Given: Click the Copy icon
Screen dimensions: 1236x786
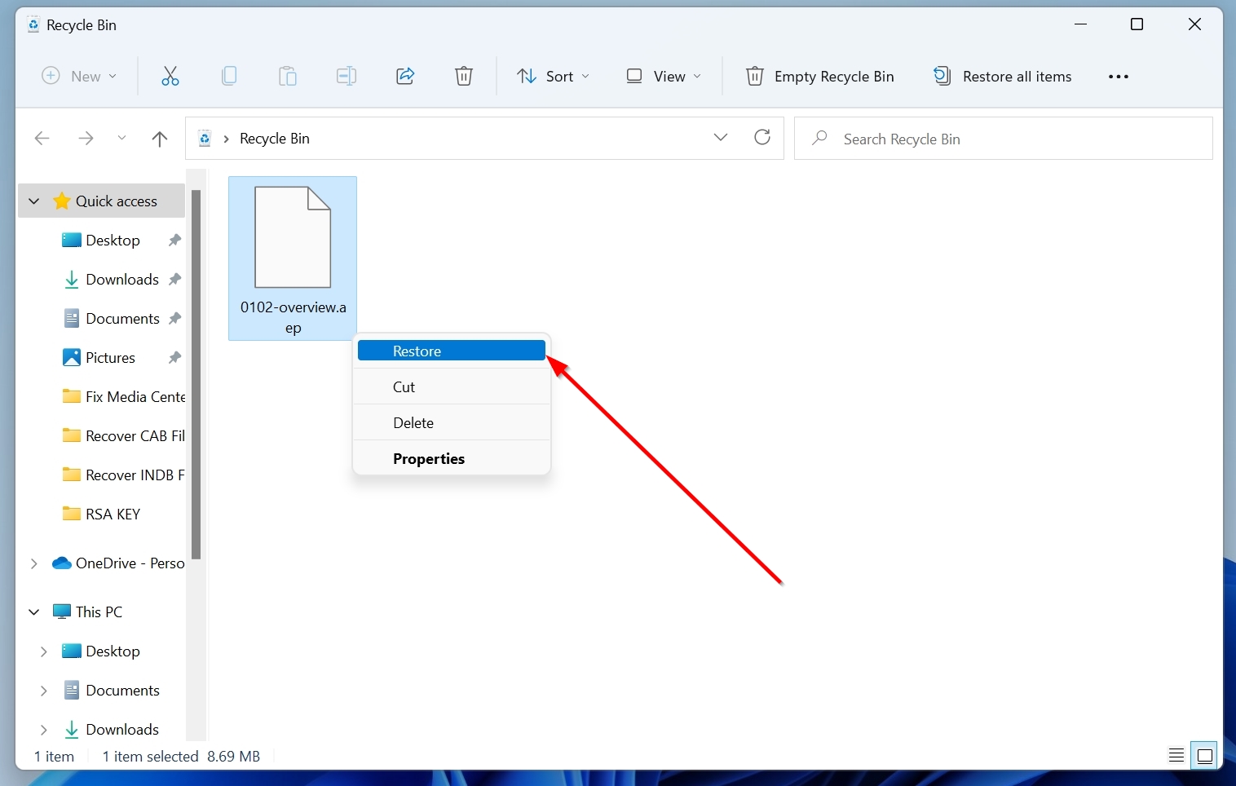Looking at the screenshot, I should point(229,76).
